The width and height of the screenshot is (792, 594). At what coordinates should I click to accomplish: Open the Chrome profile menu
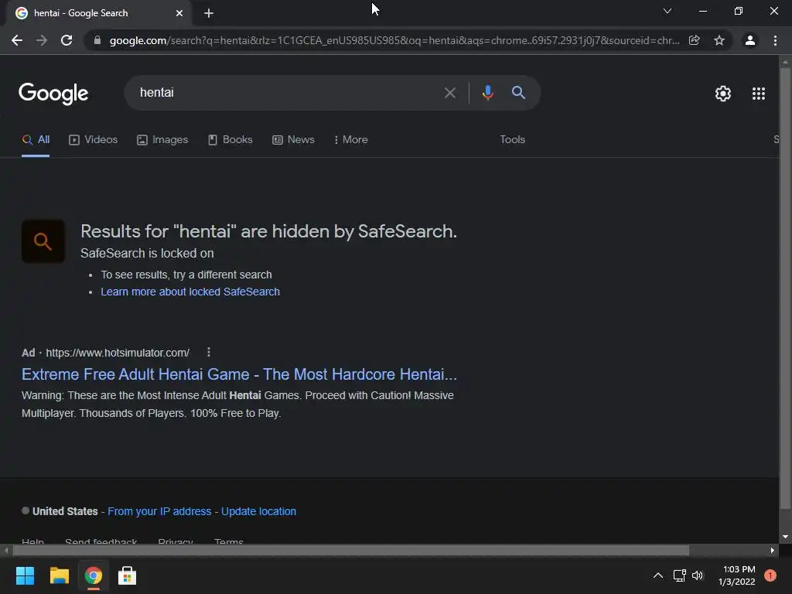(750, 40)
